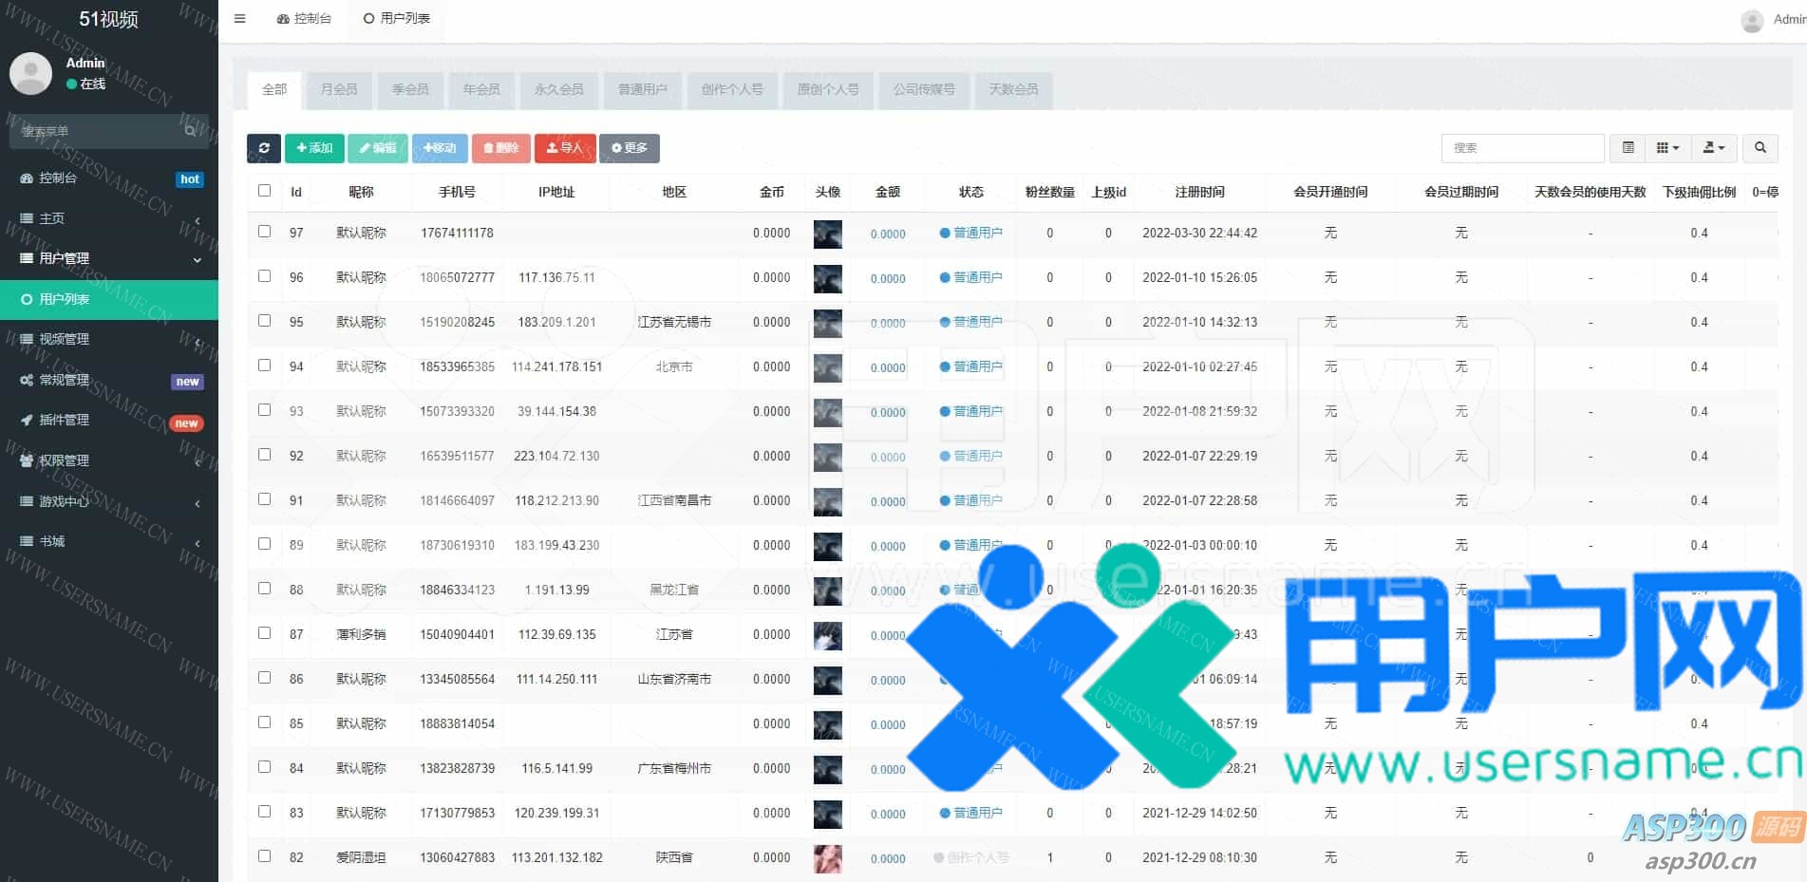
Task: Switch to the 永久会员 tab
Action: click(558, 90)
